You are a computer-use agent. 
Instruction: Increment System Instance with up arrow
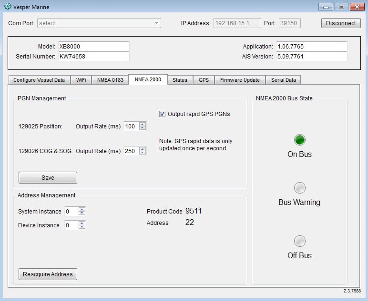pyautogui.click(x=82, y=209)
